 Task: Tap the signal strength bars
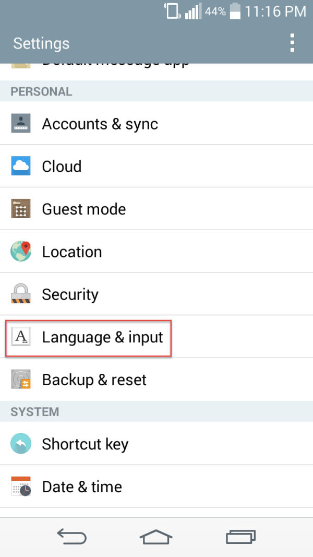click(x=192, y=11)
